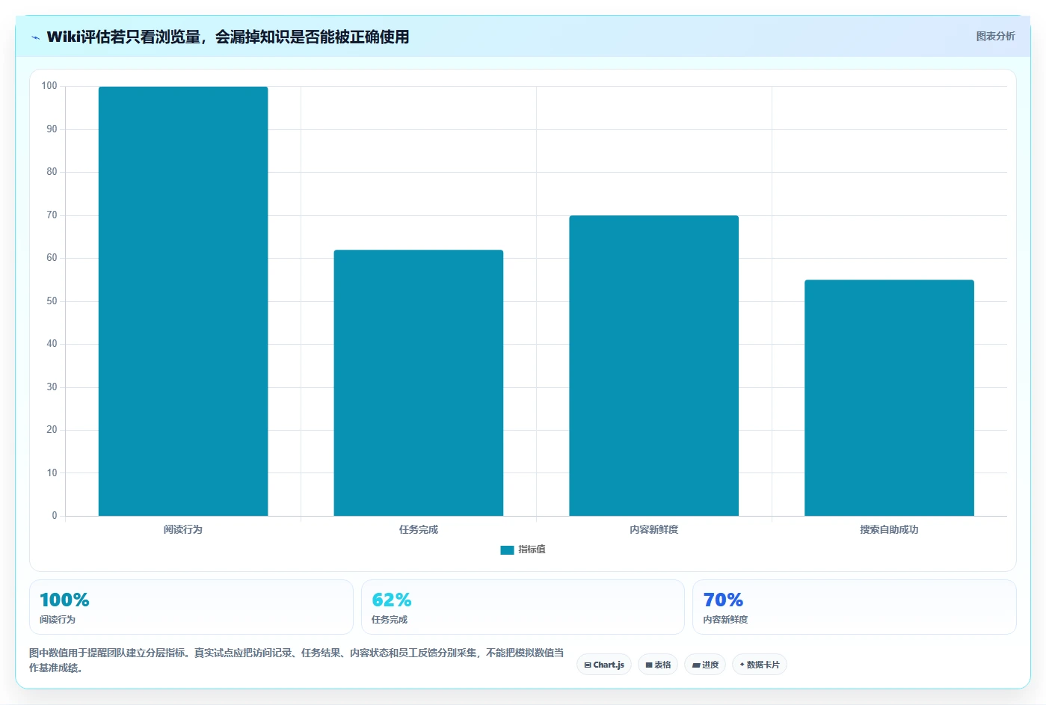
Task: Open the 62% 任务完成 data card
Action: tap(523, 607)
